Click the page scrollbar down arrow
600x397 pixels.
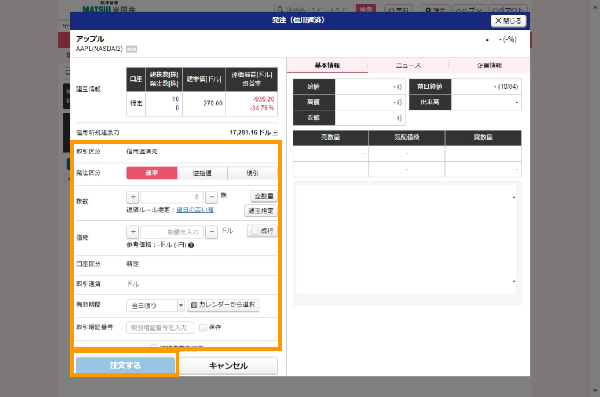(595, 391)
